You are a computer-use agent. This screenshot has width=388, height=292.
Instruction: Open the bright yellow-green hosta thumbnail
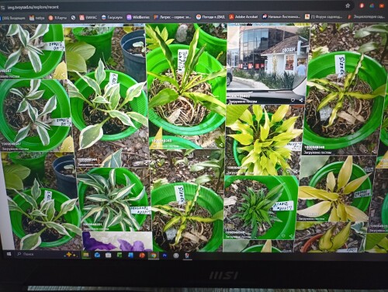click(x=263, y=140)
